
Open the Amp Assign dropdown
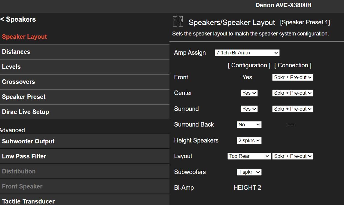(x=247, y=53)
